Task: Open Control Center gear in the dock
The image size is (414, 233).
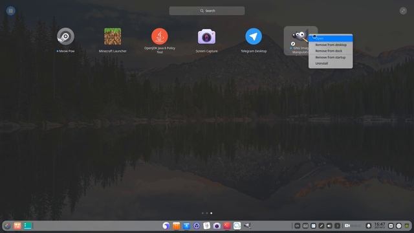Action: [197, 226]
